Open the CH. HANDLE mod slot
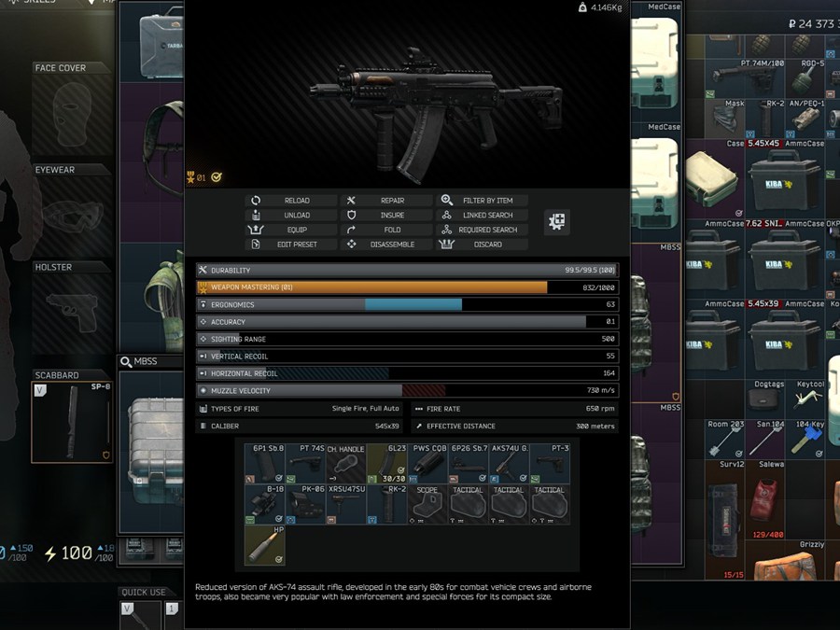Image resolution: width=840 pixels, height=630 pixels. (x=346, y=463)
